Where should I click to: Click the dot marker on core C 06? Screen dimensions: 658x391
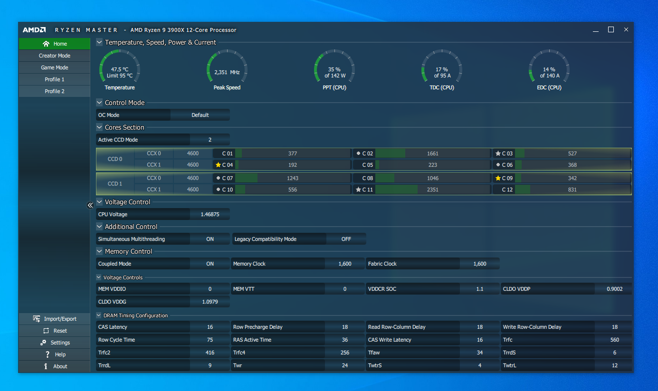coord(498,165)
